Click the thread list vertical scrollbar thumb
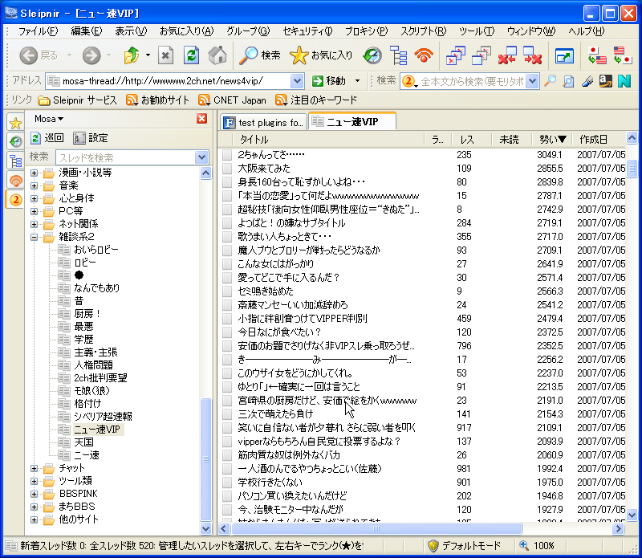Viewport: 642px width, 558px height. pyautogui.click(x=632, y=168)
